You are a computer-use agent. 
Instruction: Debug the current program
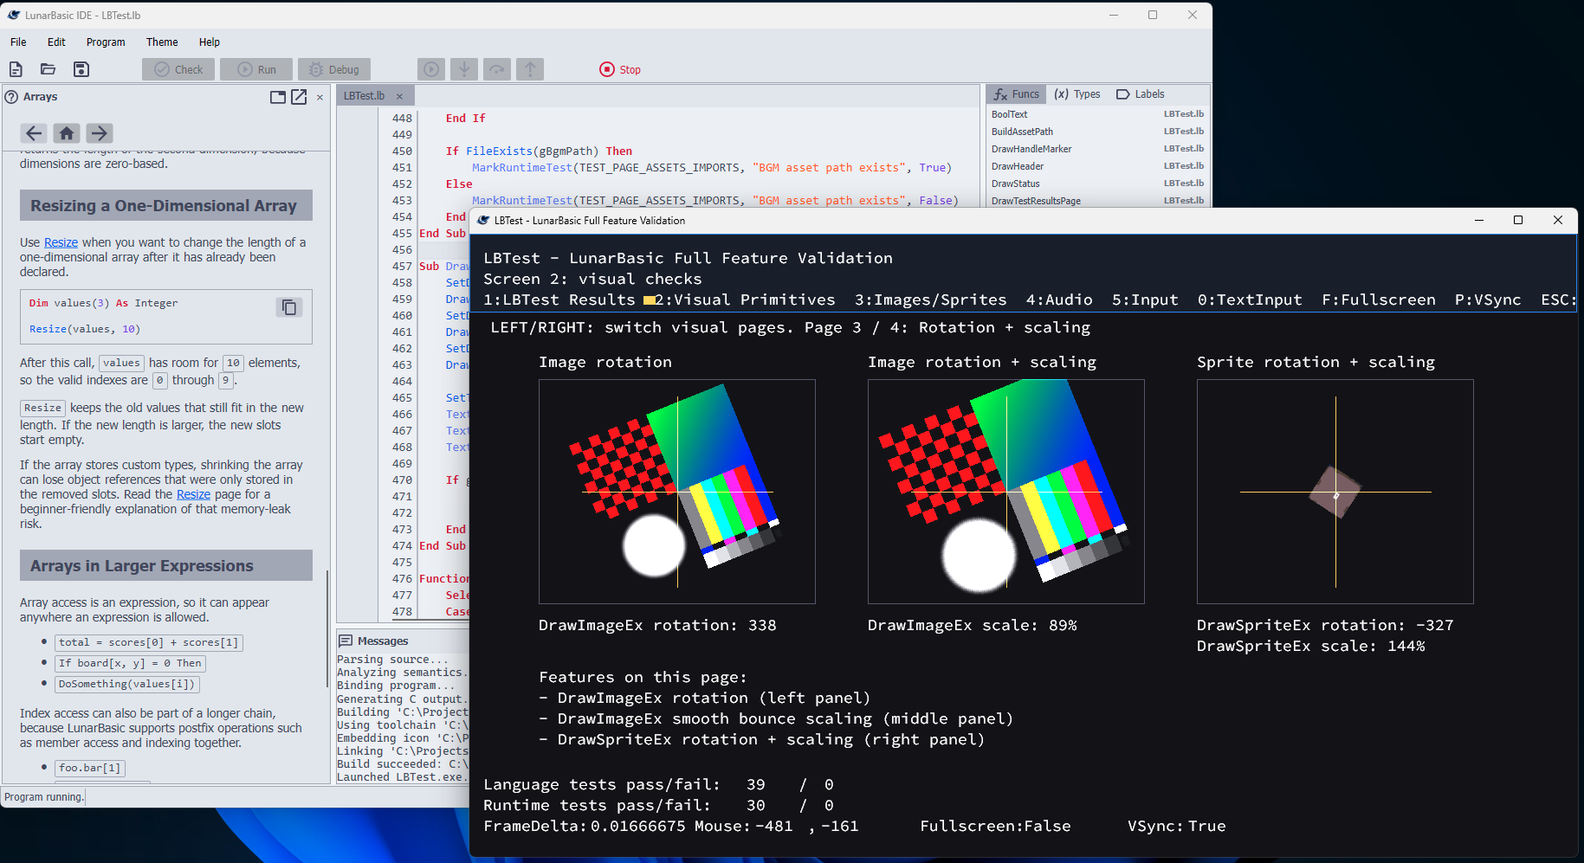[333, 68]
